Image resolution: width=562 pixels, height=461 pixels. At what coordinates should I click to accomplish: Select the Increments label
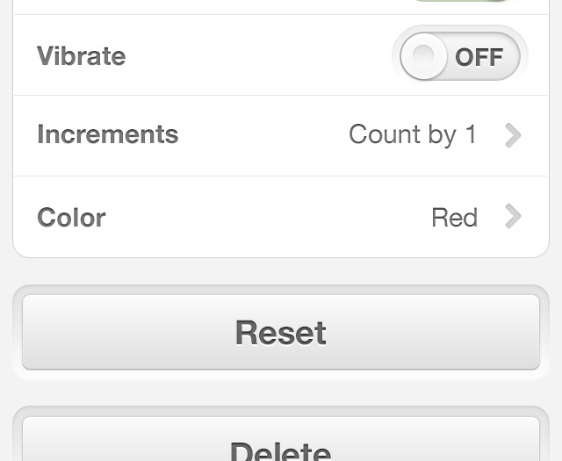click(x=108, y=135)
